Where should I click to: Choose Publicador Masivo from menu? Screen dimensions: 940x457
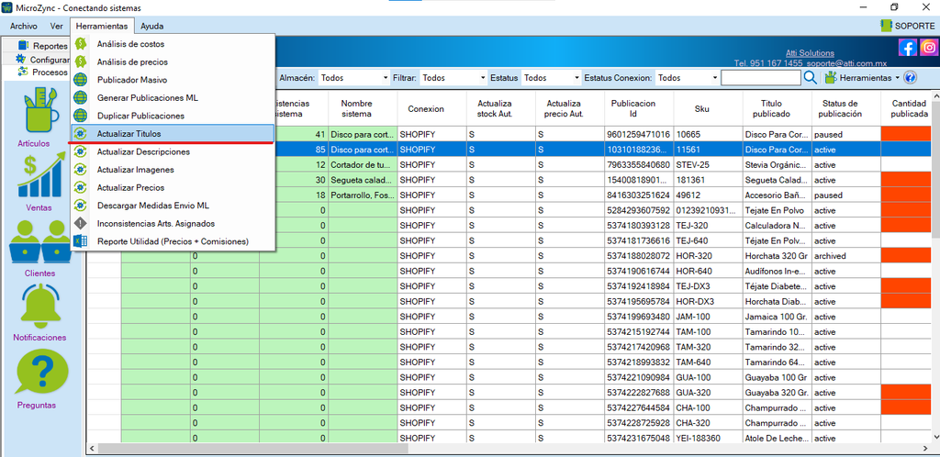(173, 80)
